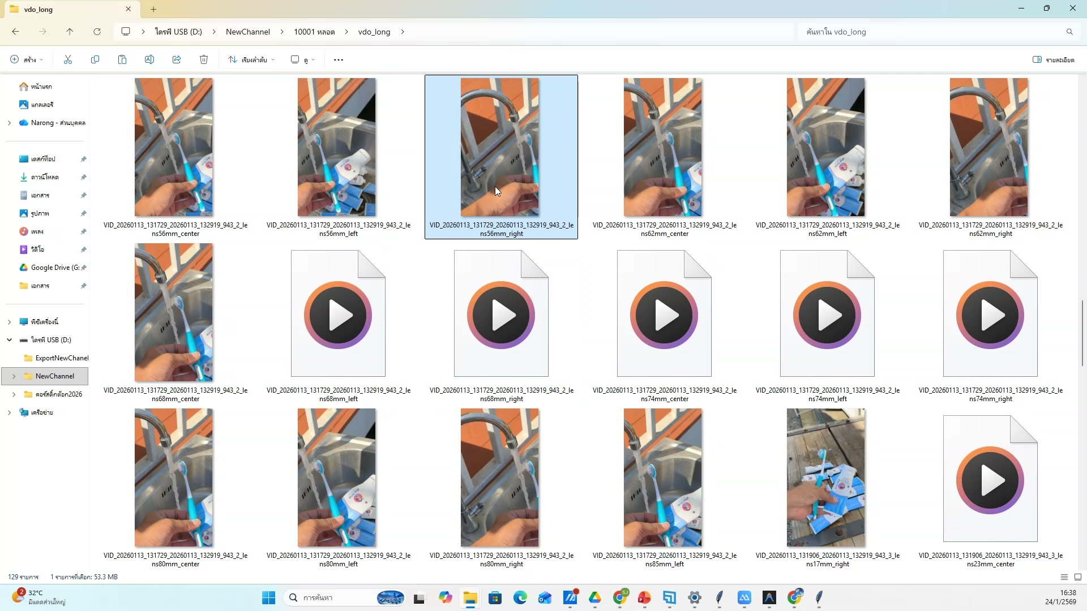Click the vertical scrollbar thumb
1087x611 pixels.
(x=1082, y=333)
